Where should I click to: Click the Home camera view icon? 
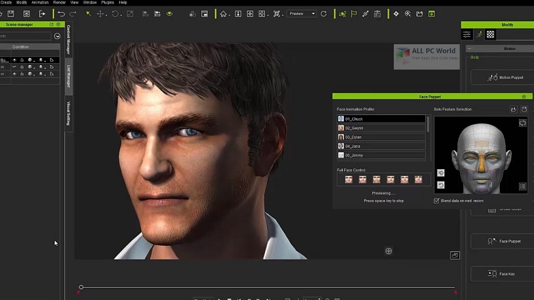[x=223, y=14]
